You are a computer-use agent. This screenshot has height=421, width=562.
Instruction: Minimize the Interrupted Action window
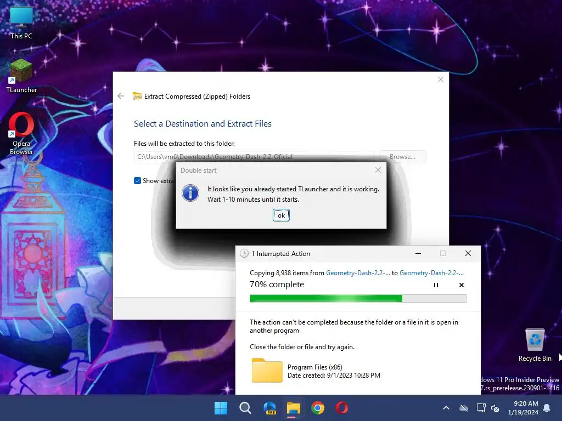click(x=418, y=253)
